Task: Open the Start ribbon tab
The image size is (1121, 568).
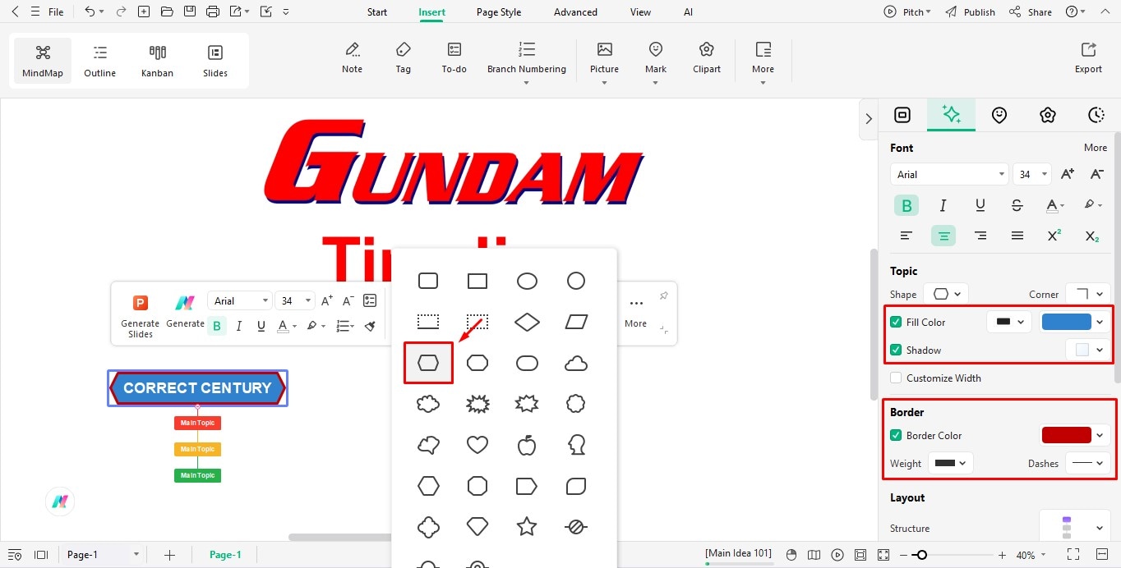Action: pos(377,12)
